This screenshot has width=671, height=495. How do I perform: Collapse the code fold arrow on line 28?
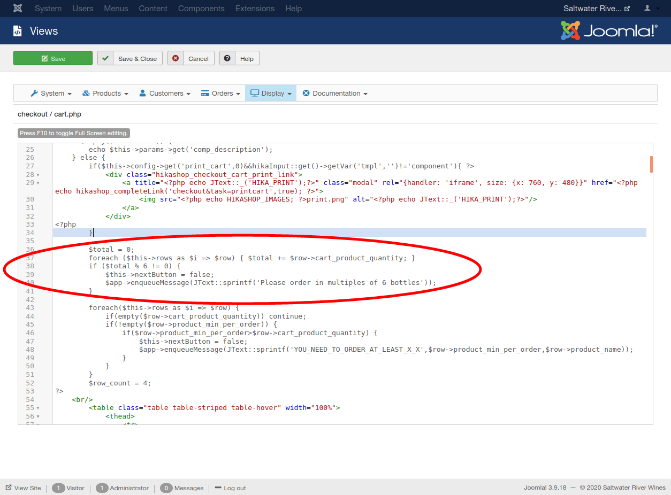click(38, 175)
